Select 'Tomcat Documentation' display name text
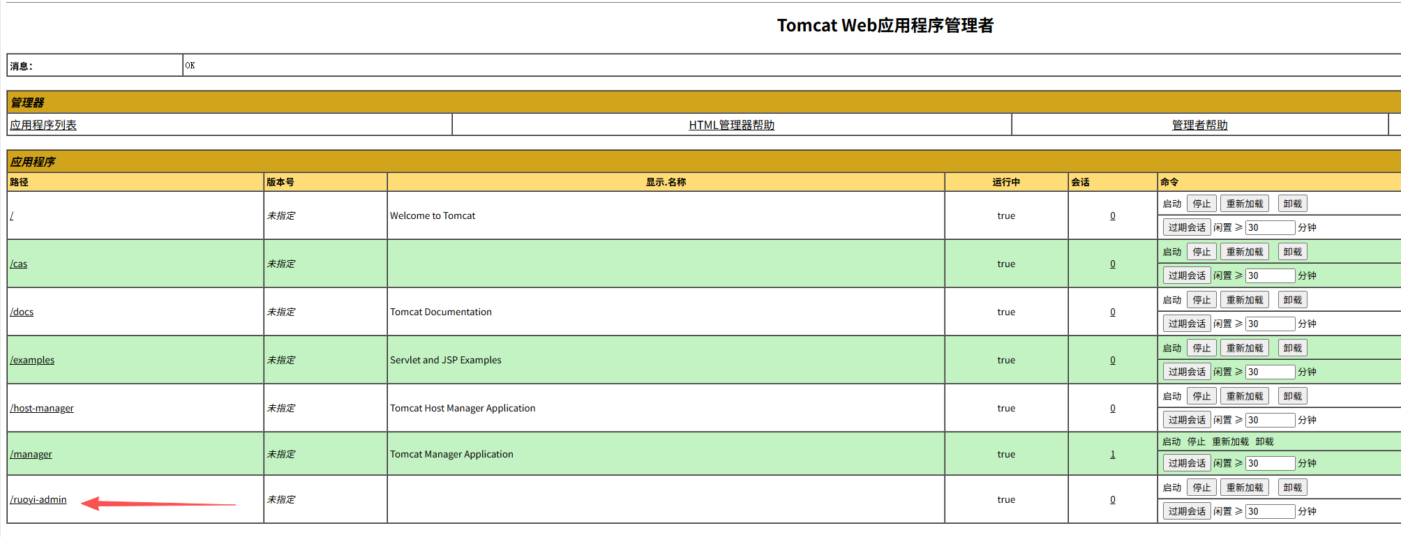This screenshot has width=1401, height=537. [x=441, y=312]
